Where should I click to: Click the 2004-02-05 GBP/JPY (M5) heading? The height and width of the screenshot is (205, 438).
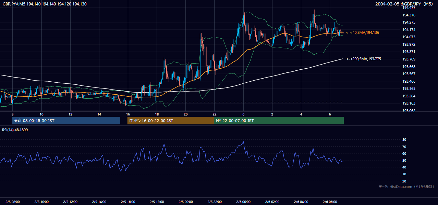click(x=405, y=4)
